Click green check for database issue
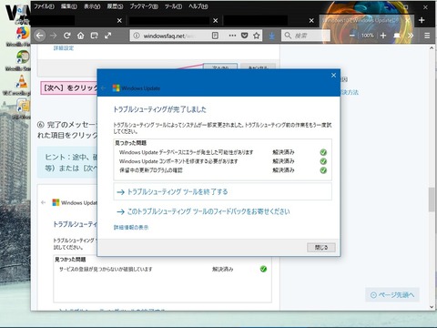The image size is (437, 328). pos(323,152)
